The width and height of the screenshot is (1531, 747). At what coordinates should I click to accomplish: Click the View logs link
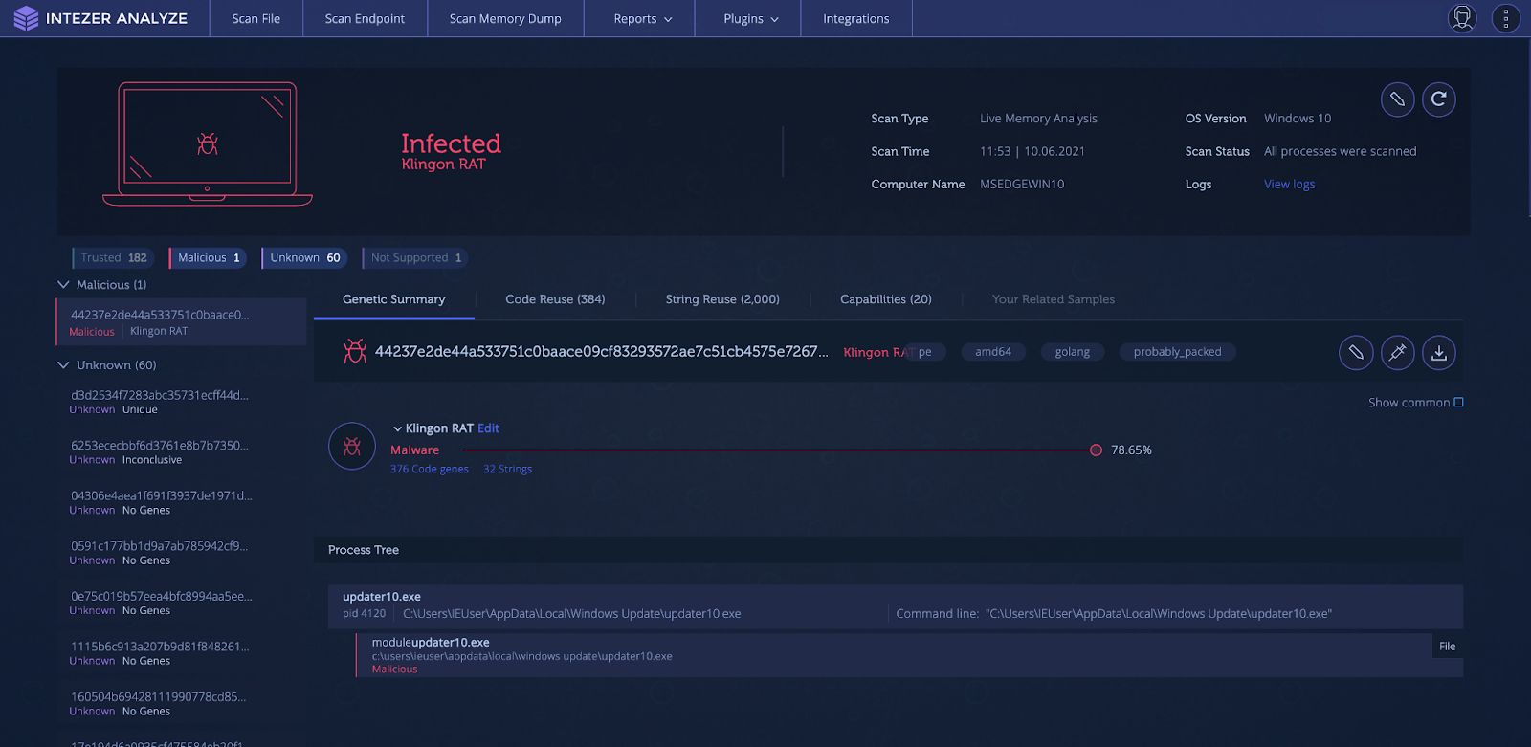(1289, 185)
